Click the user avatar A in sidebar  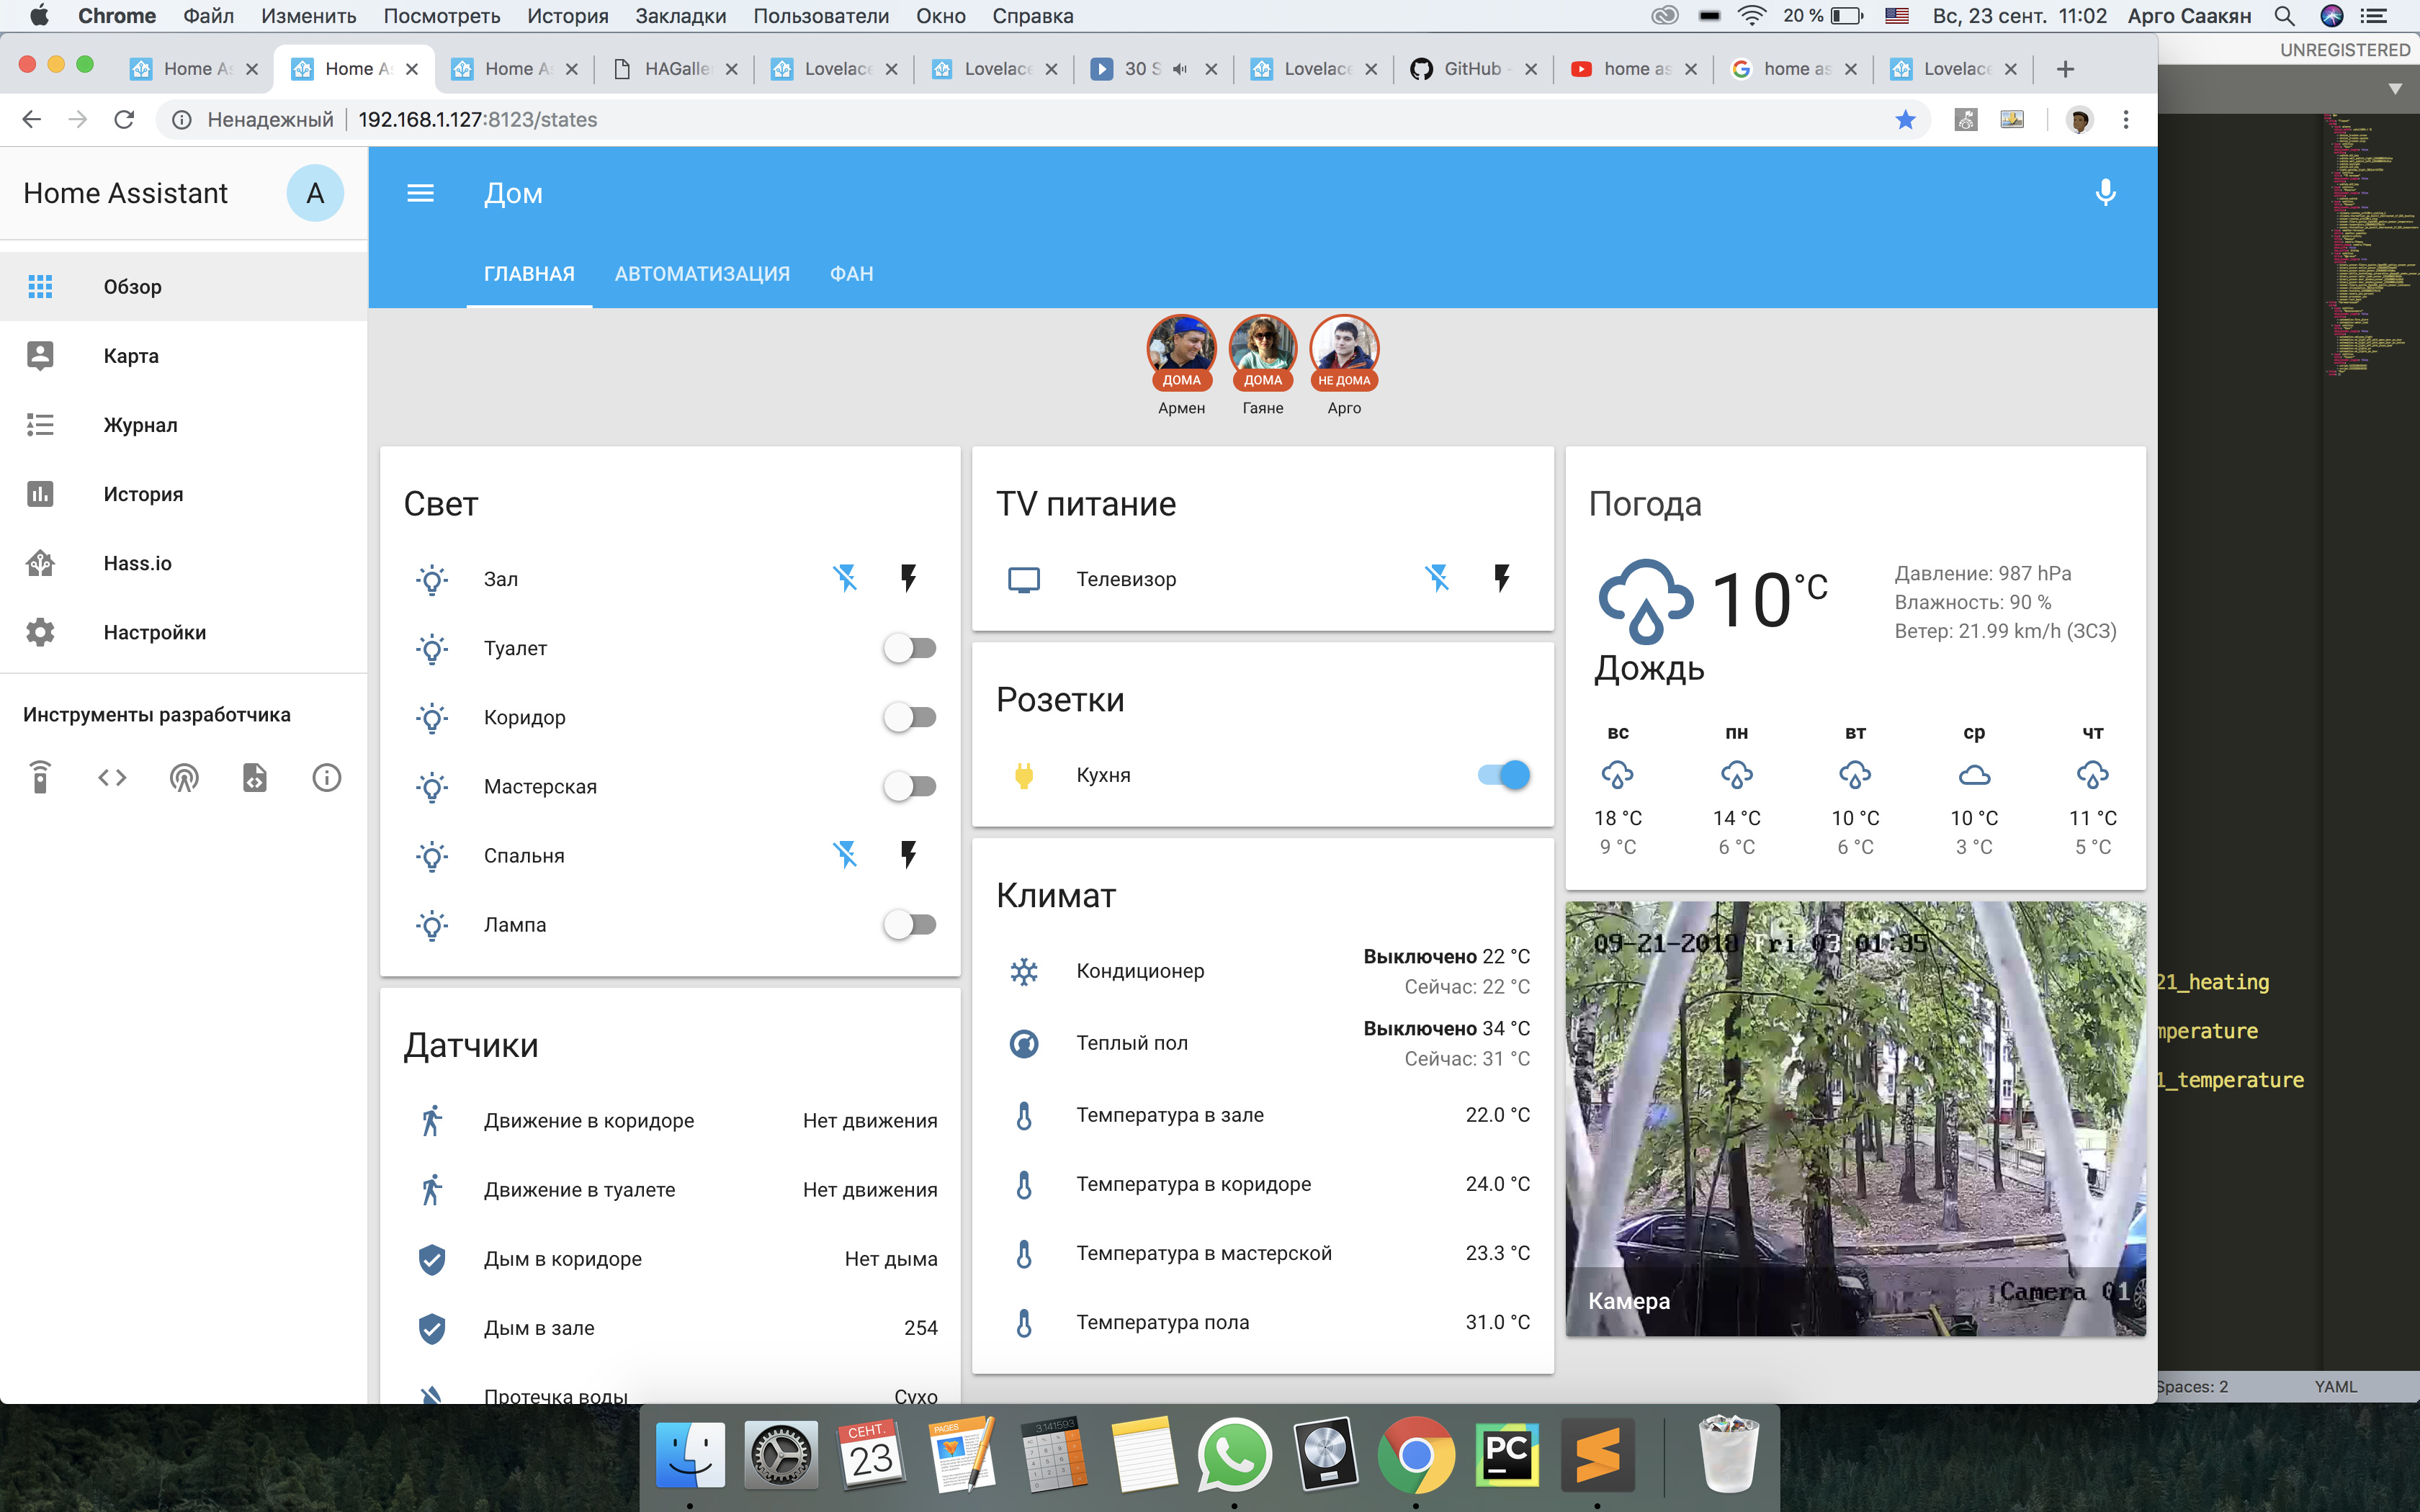[315, 193]
